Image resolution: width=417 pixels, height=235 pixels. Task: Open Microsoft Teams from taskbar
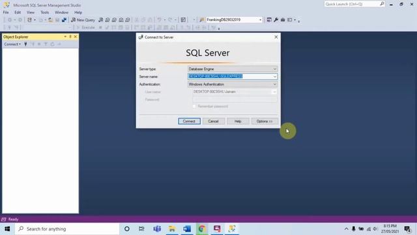pyautogui.click(x=157, y=229)
